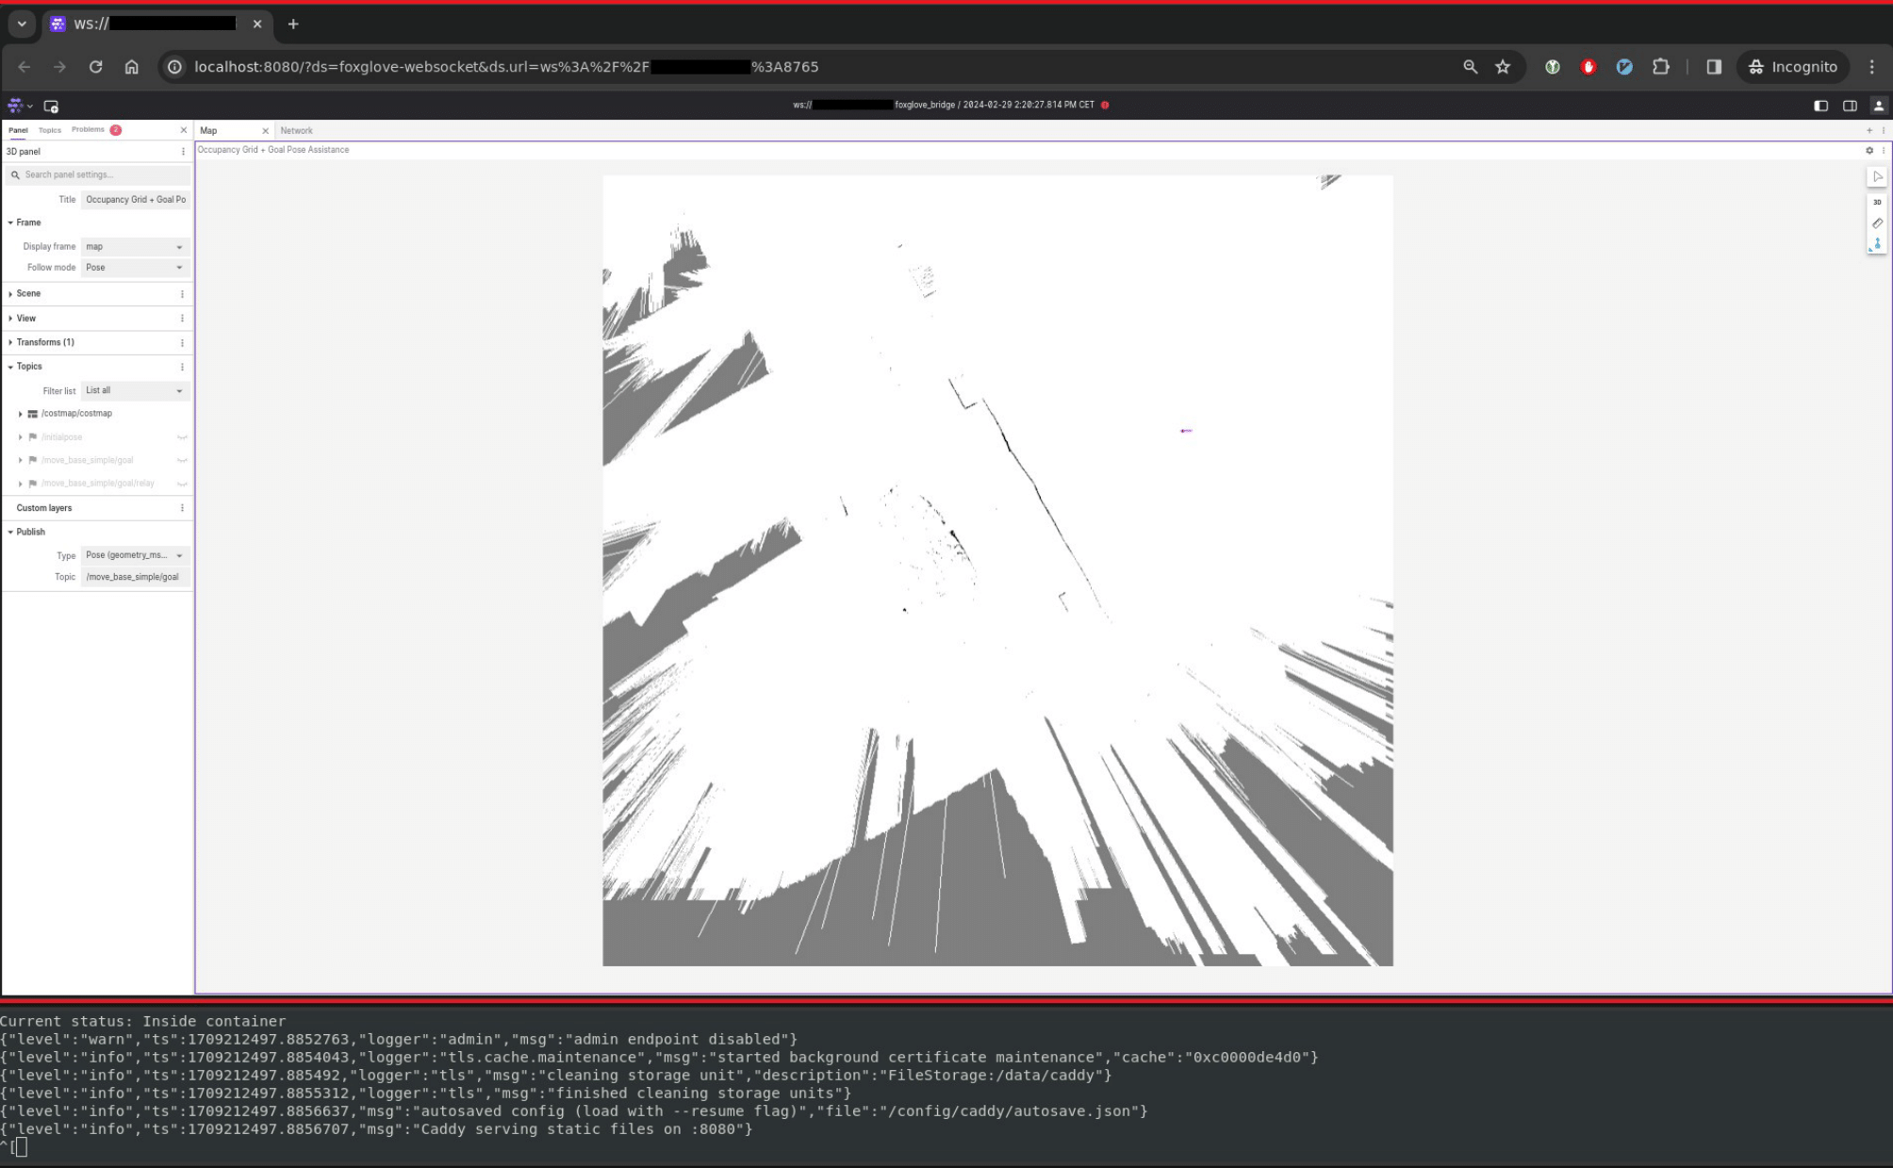Switch to the Network tab

click(x=296, y=131)
